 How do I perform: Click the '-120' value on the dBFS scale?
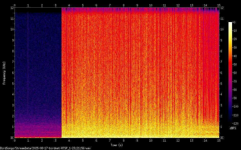235,123
